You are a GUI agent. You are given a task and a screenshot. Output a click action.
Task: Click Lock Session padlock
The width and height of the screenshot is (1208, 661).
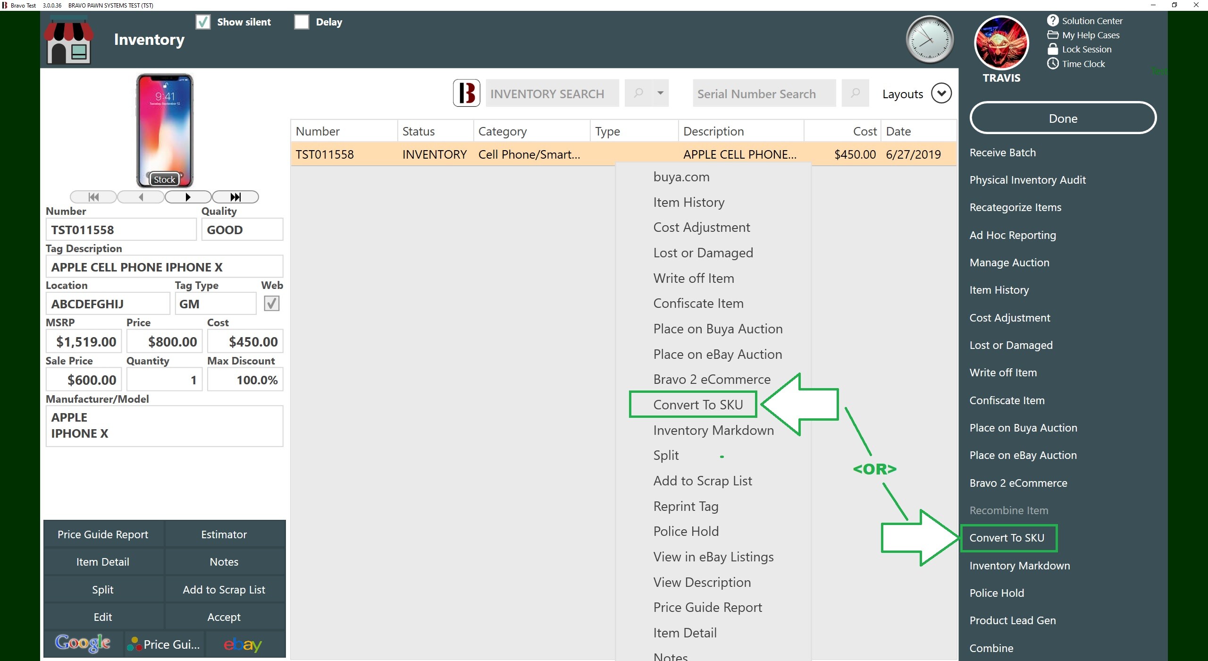(x=1053, y=49)
